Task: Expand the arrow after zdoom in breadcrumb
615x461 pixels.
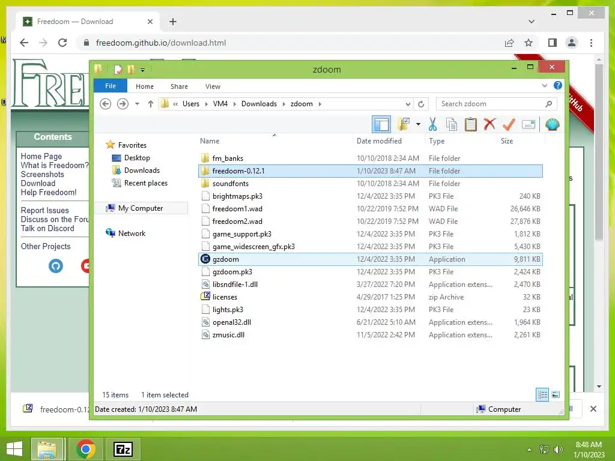Action: click(320, 104)
